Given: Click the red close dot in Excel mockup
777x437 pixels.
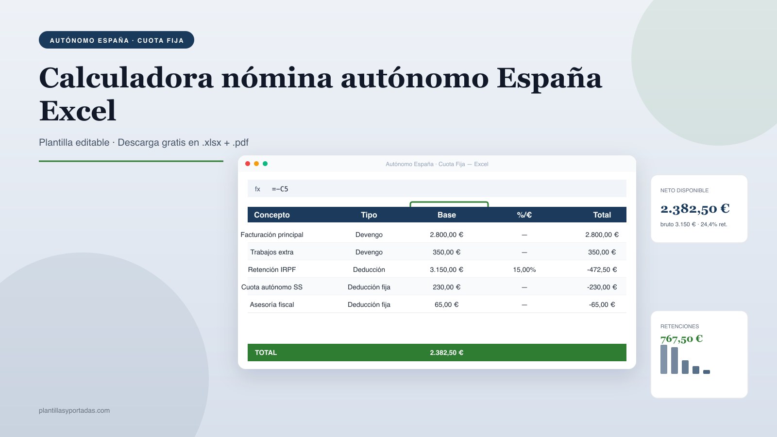Looking at the screenshot, I should tap(248, 164).
